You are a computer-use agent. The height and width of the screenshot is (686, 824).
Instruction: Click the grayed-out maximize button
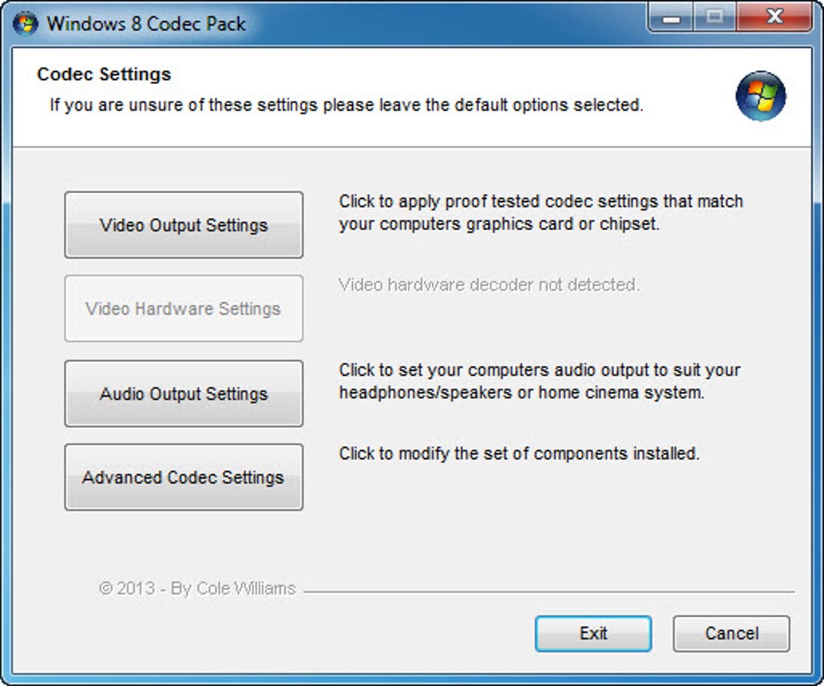pyautogui.click(x=716, y=18)
